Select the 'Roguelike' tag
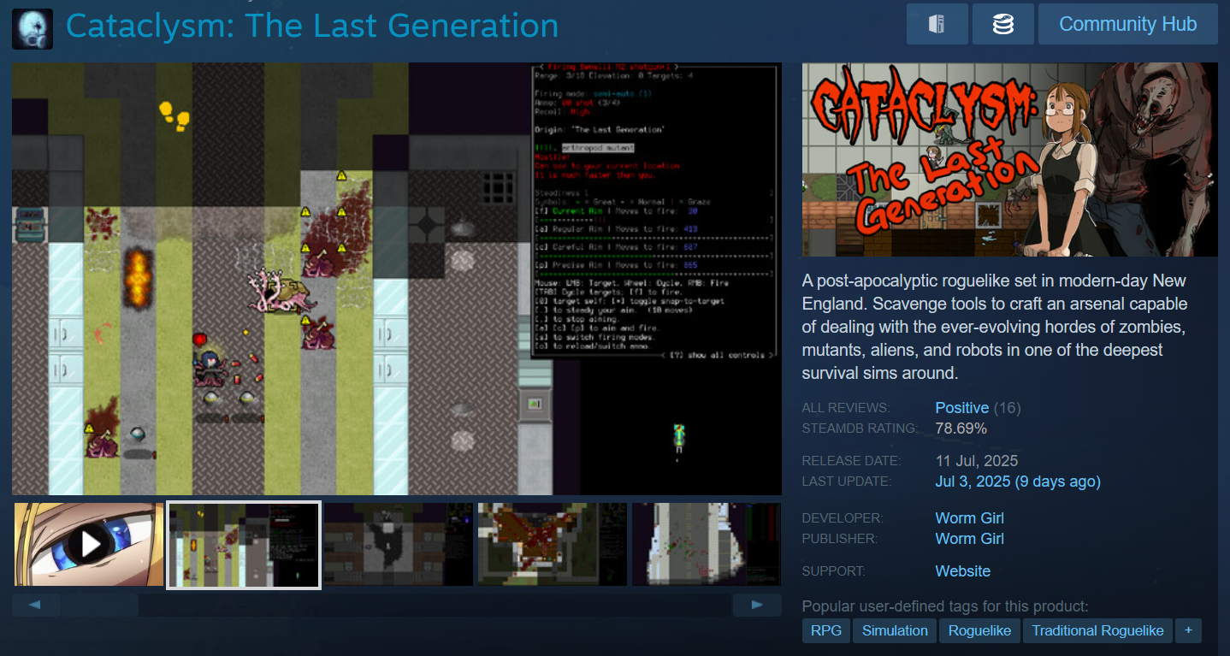The width and height of the screenshot is (1230, 656). click(x=979, y=631)
